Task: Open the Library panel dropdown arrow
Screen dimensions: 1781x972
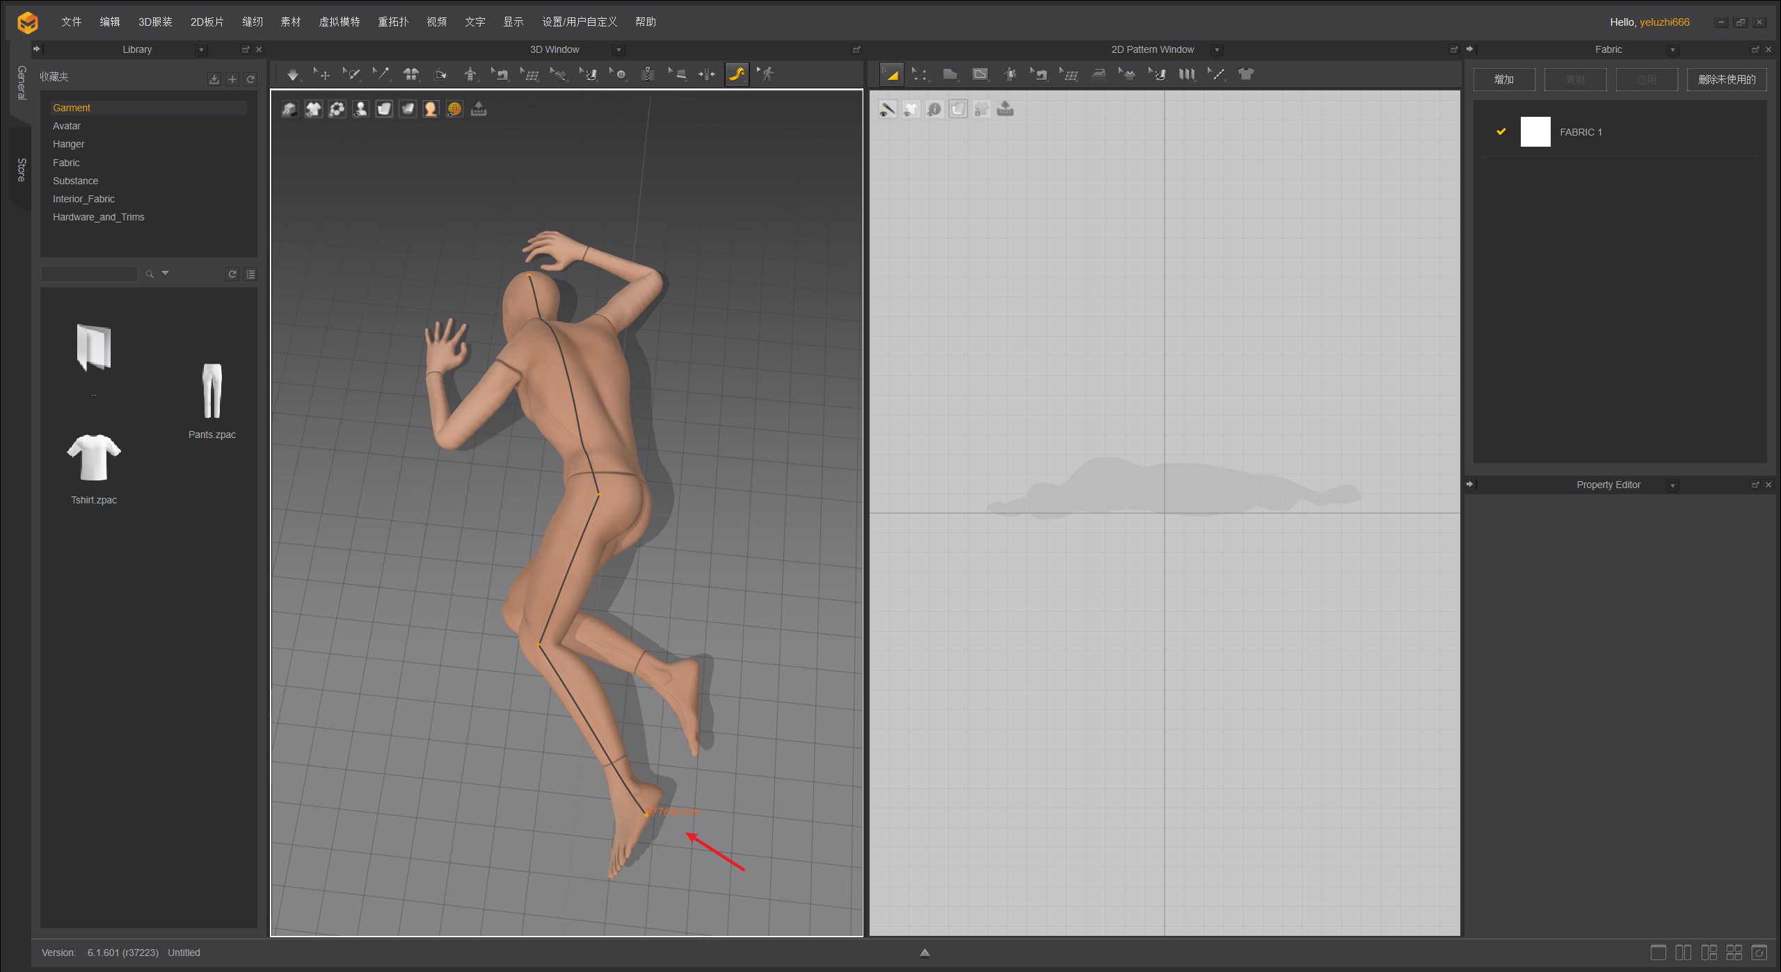Action: [201, 50]
